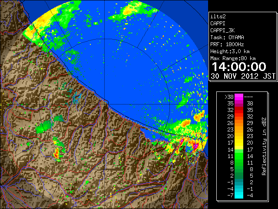Select the date text 30 NOV 2012 JST
278x209 pixels.
243,76
